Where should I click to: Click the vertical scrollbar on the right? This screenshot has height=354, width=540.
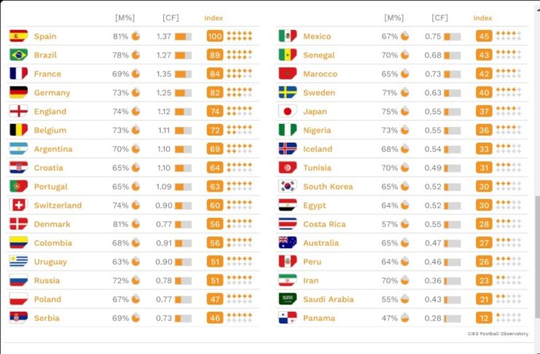coord(536,255)
